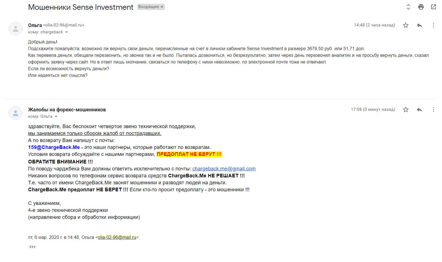Click the sender name Ольга
Image resolution: width=442 pixels, height=262 pixels.
(35, 25)
